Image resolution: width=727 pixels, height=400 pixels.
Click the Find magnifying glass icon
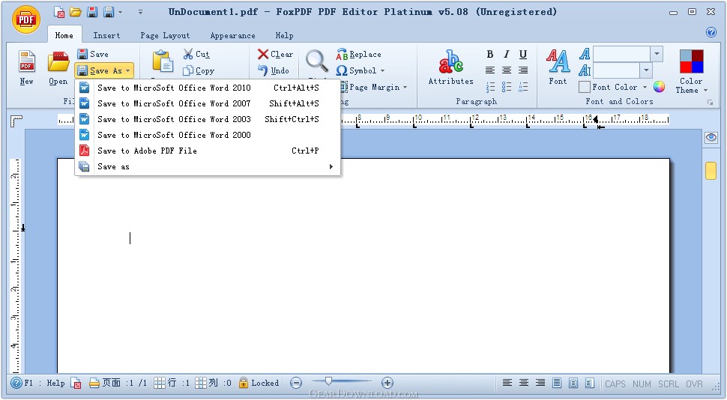tap(317, 61)
